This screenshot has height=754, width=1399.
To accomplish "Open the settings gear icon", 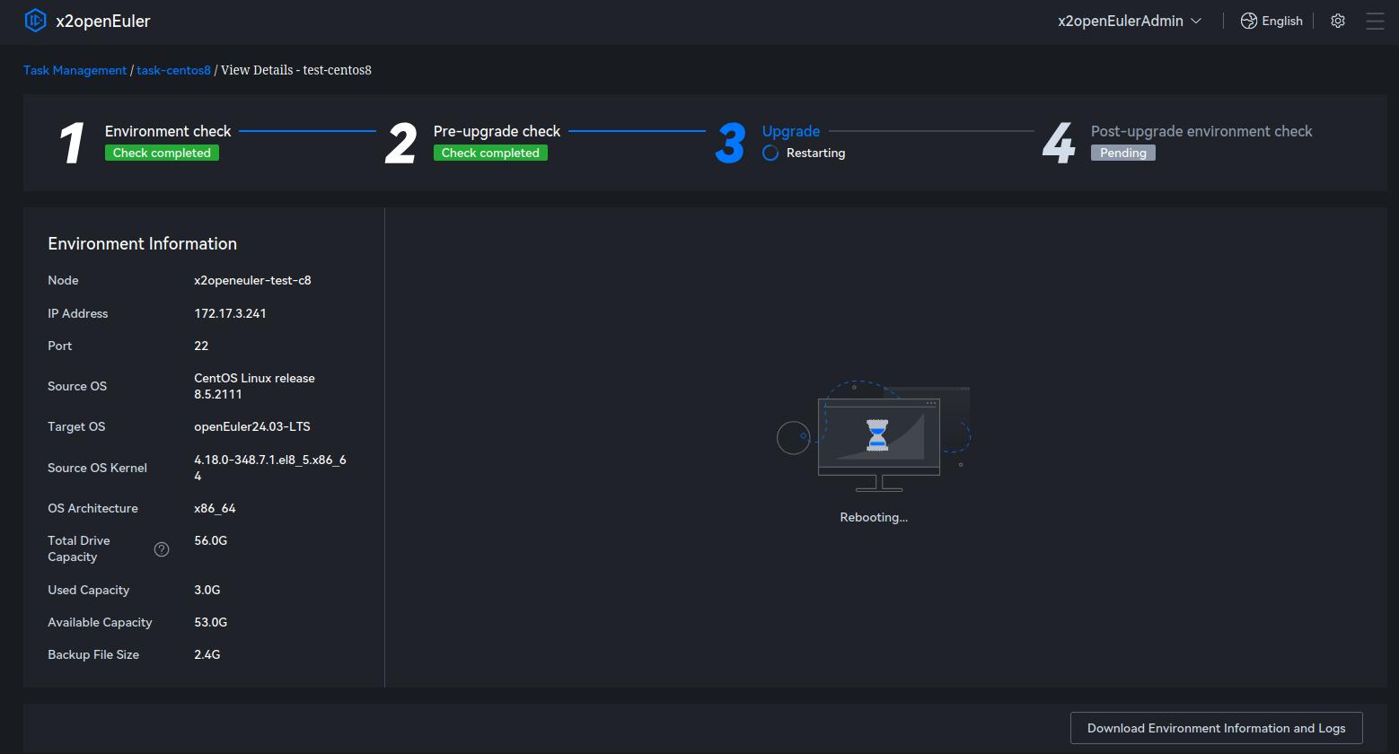I will point(1338,21).
